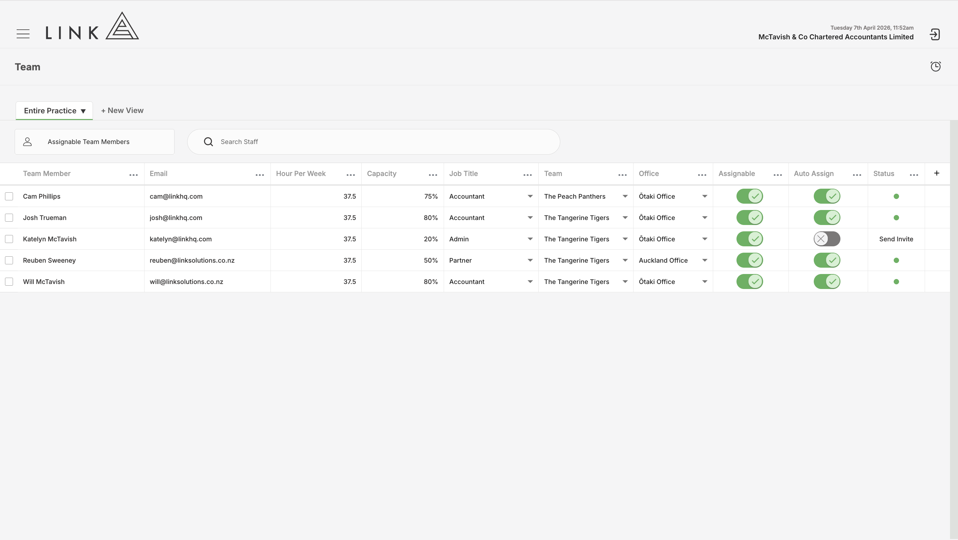The height and width of the screenshot is (540, 958).
Task: Click Reuben Sweeney 50% capacity value
Action: [x=431, y=260]
